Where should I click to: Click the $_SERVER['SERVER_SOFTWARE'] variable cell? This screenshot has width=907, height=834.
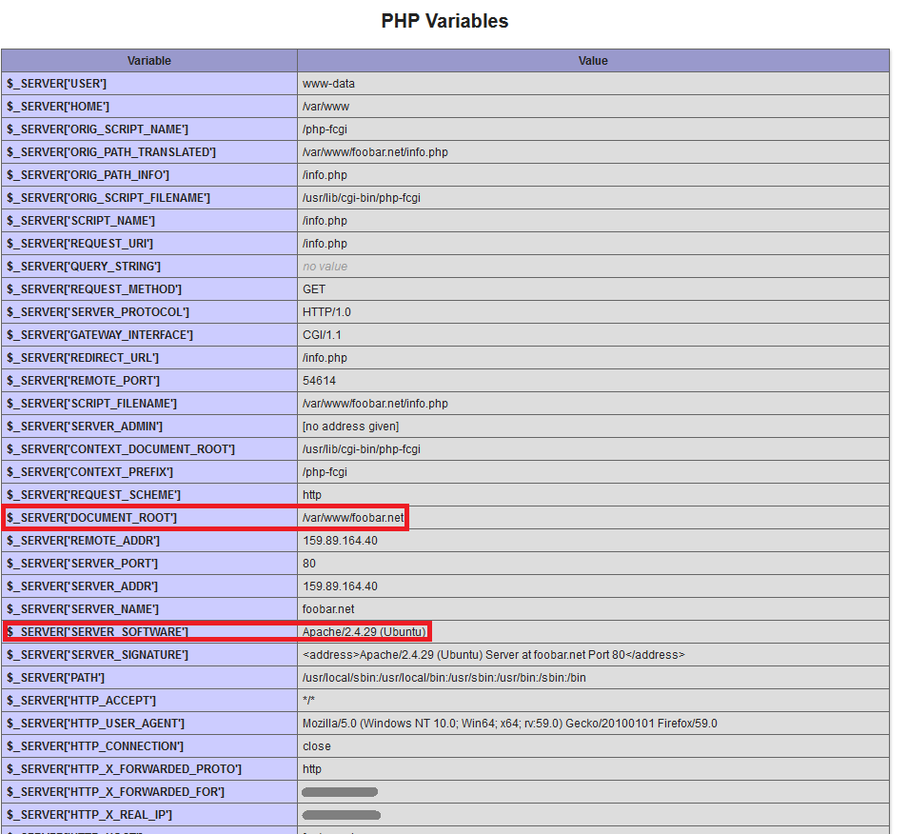click(x=98, y=632)
